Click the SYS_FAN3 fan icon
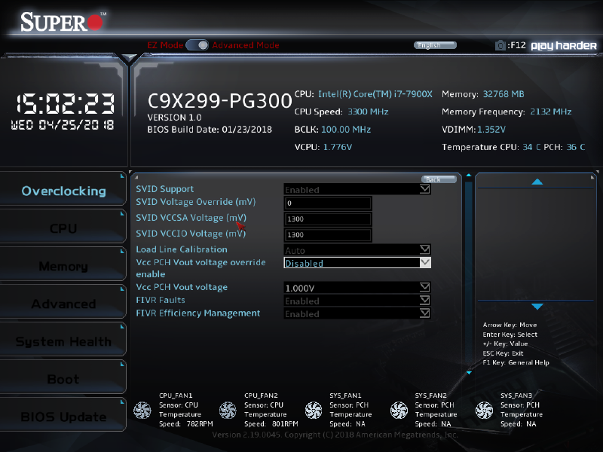 tap(484, 410)
